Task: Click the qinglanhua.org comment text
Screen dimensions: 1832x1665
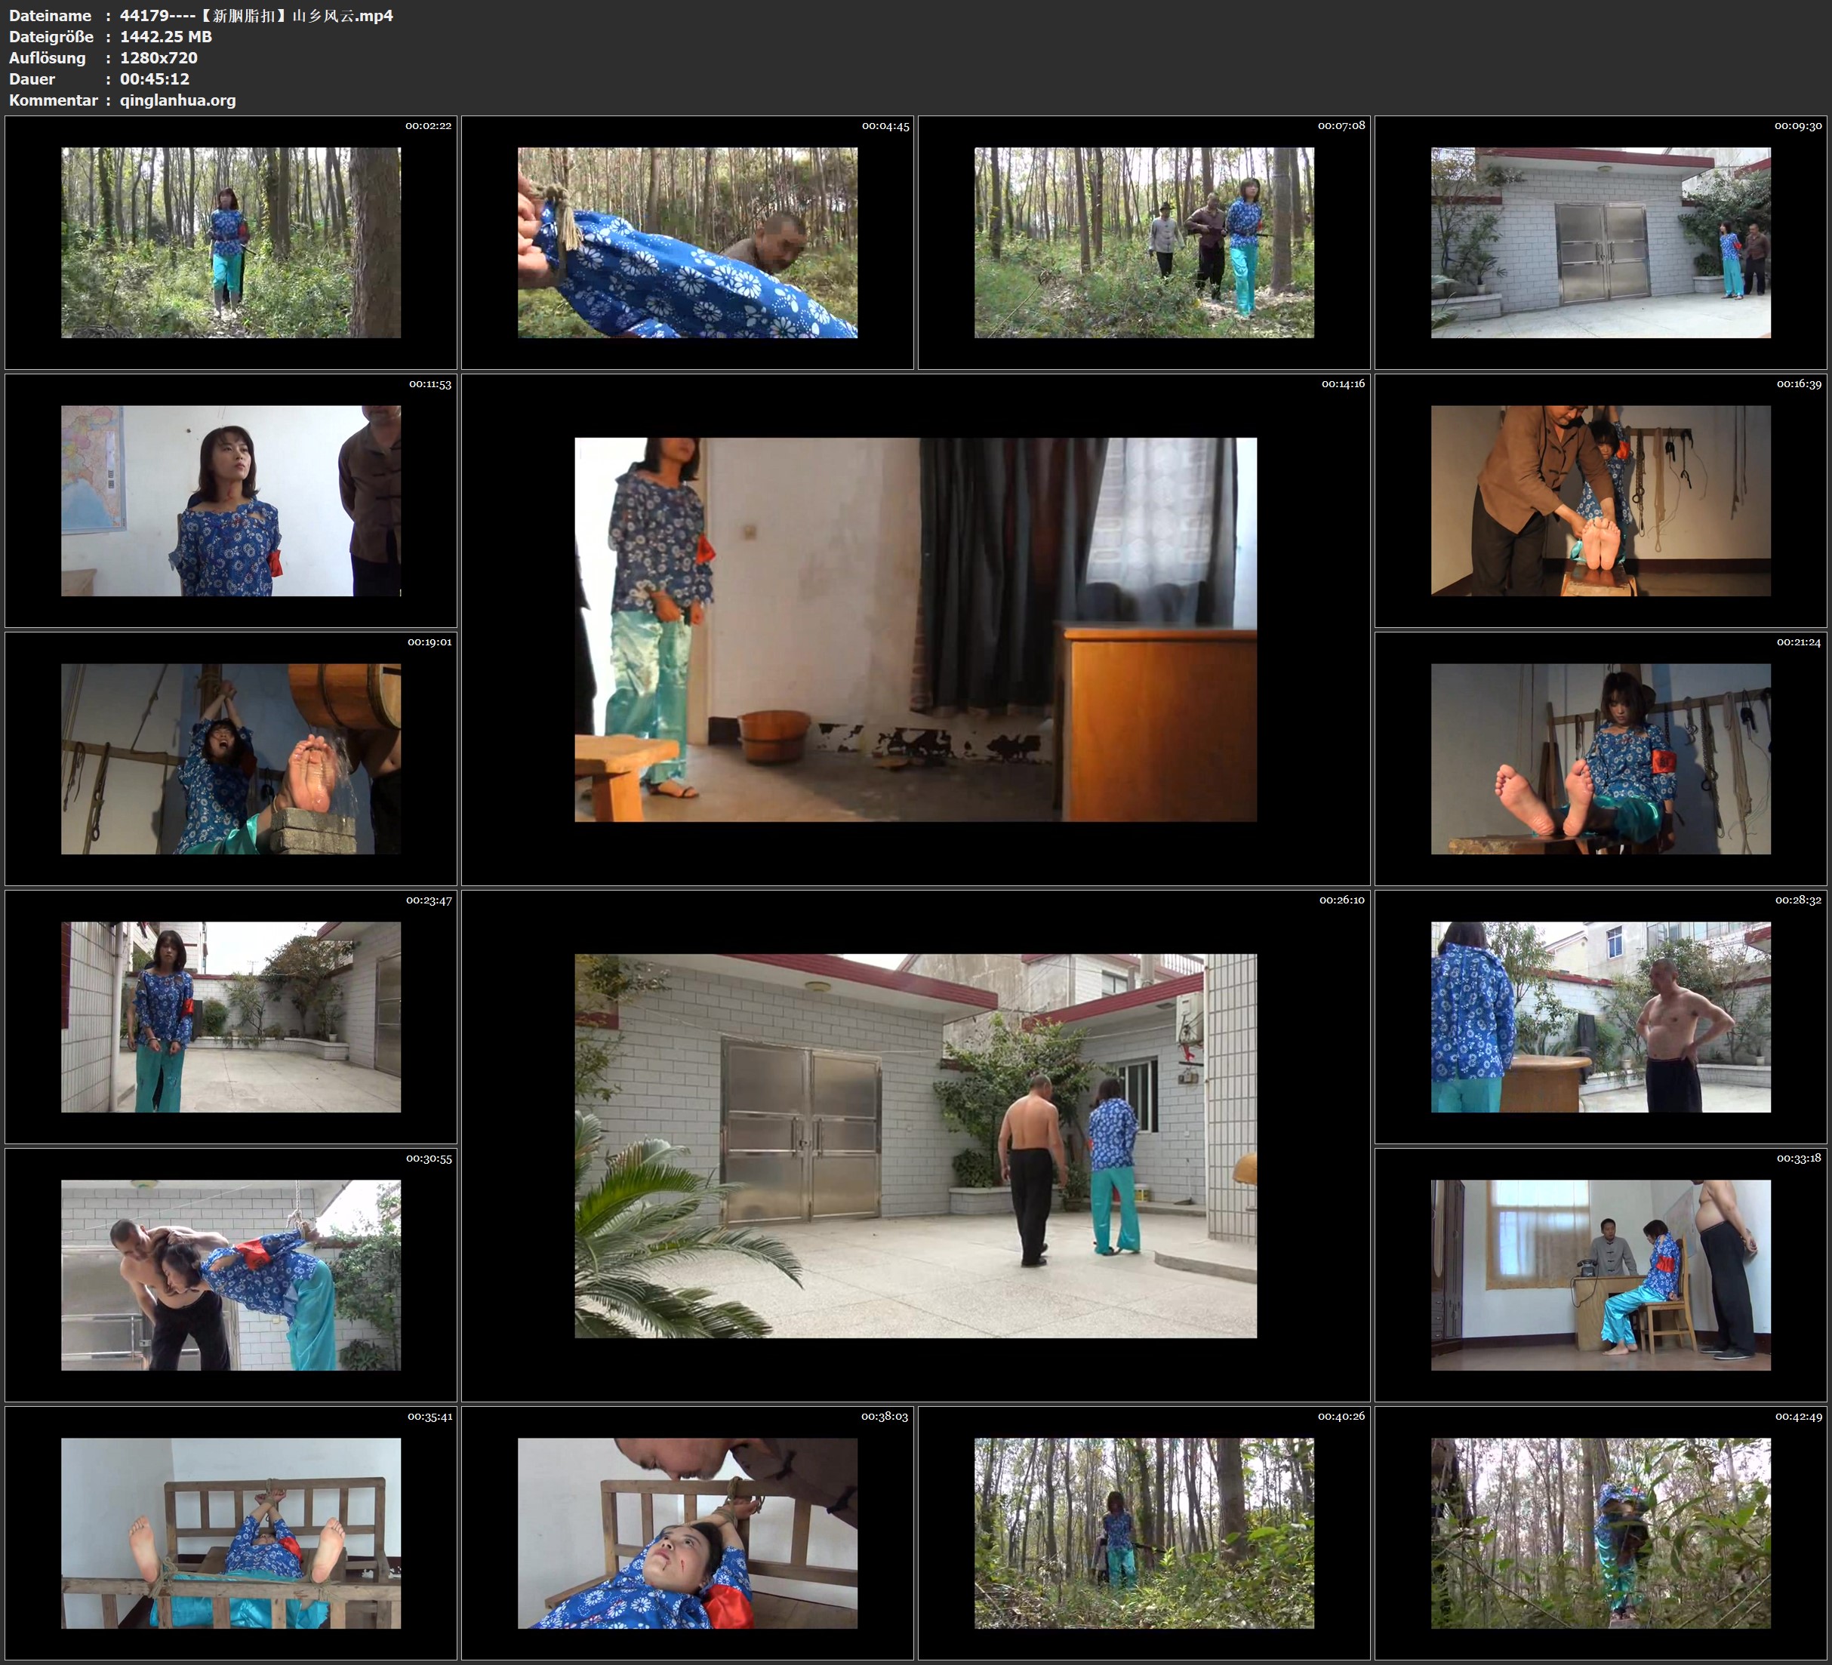Action: coord(178,100)
